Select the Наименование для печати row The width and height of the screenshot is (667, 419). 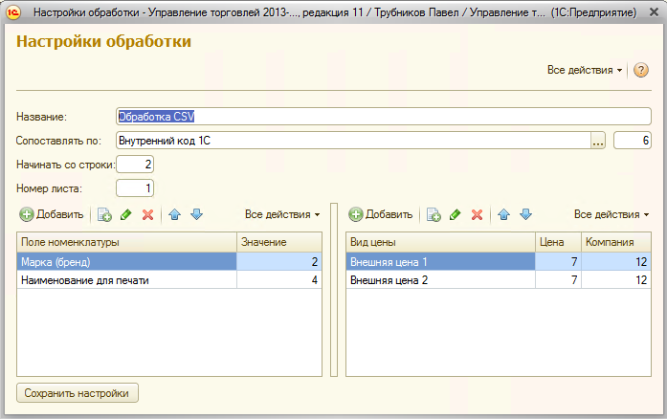coord(126,280)
